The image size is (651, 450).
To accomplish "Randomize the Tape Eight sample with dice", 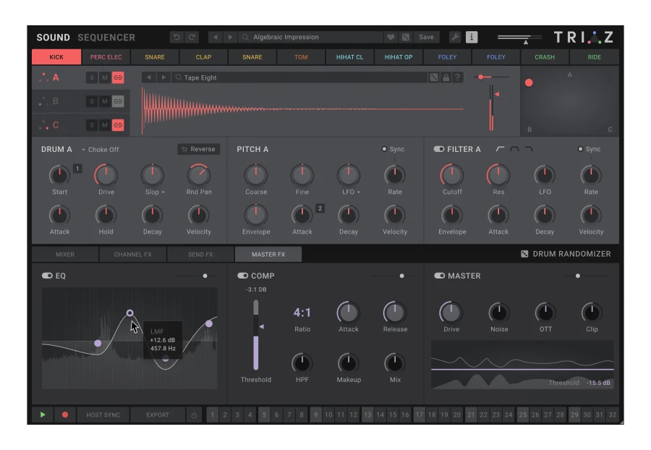I will coord(434,77).
